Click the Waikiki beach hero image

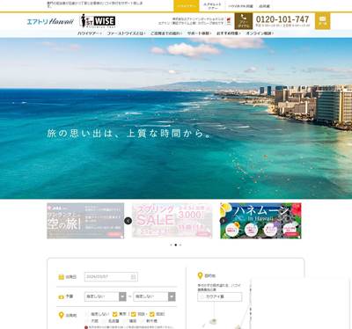[176, 118]
